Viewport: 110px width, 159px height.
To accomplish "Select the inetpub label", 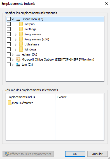I will tap(29, 24).
